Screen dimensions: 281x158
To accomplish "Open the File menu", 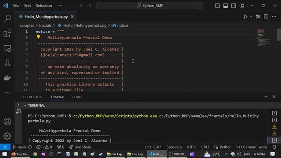I will tap(16, 6).
